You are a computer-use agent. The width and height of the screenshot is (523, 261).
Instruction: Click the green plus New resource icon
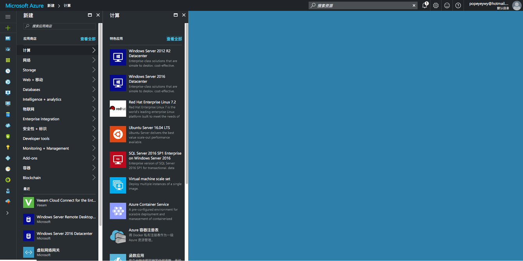click(x=8, y=28)
